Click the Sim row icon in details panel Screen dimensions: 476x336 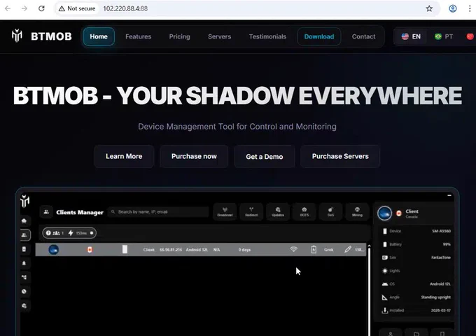[384, 258]
